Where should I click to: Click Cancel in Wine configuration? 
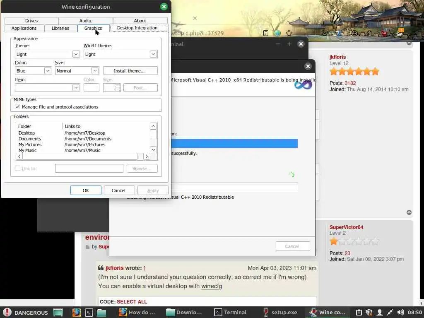click(x=118, y=190)
